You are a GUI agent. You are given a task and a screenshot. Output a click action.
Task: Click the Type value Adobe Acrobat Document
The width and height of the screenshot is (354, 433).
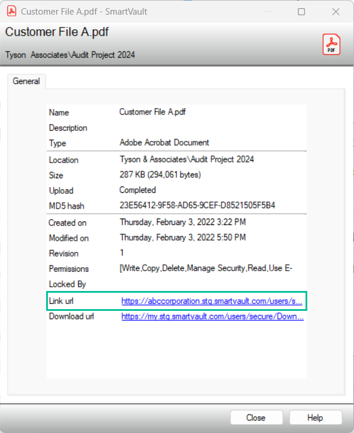tap(164, 143)
